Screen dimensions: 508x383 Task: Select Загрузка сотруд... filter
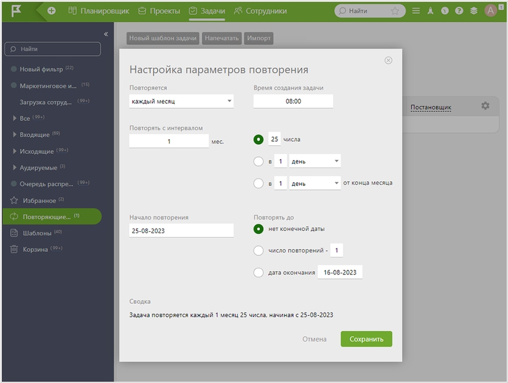pos(46,102)
